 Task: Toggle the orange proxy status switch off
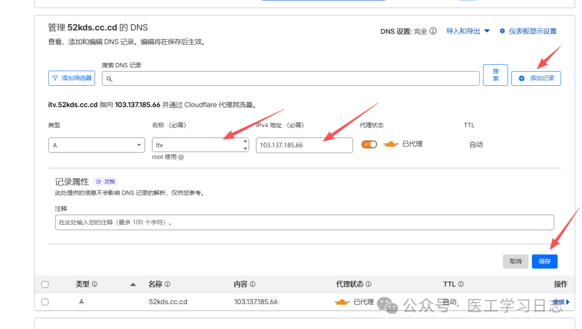[x=369, y=145]
